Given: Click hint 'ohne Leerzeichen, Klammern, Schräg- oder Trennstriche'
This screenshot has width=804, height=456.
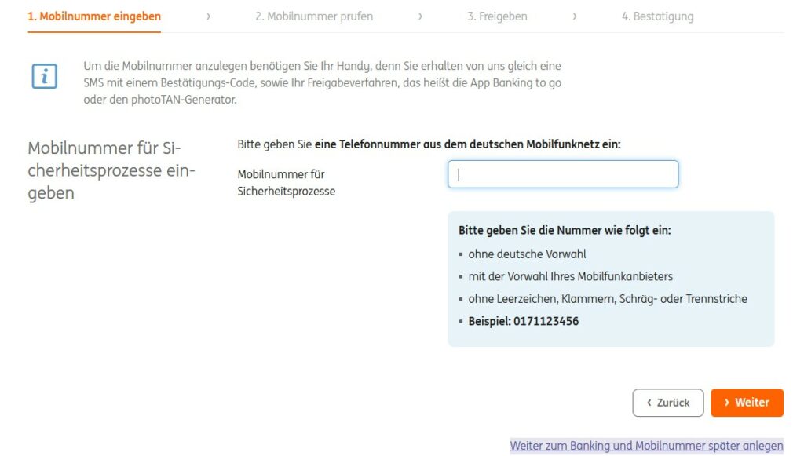Looking at the screenshot, I should [608, 299].
